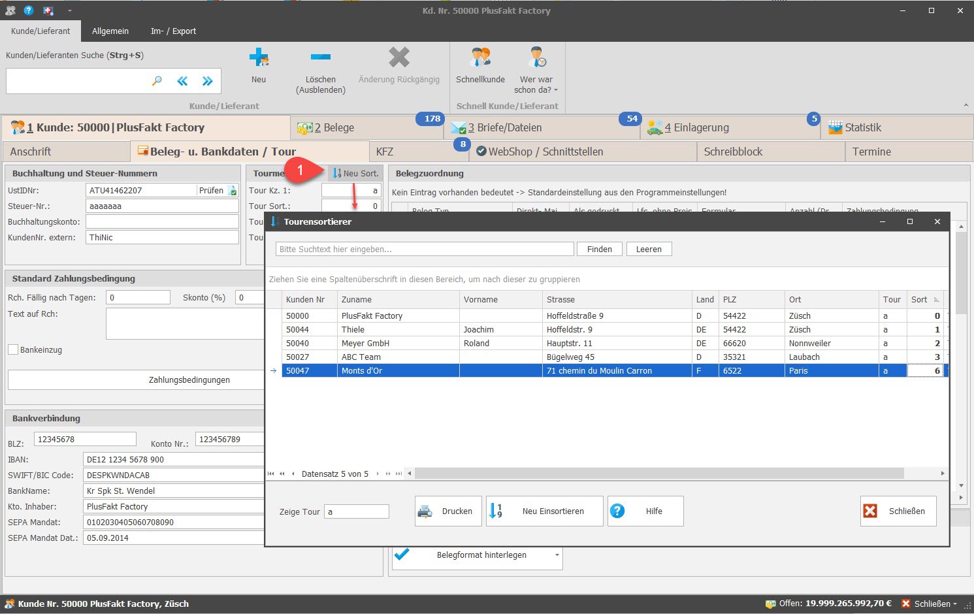Click the Leeren button
The image size is (974, 614).
click(649, 249)
